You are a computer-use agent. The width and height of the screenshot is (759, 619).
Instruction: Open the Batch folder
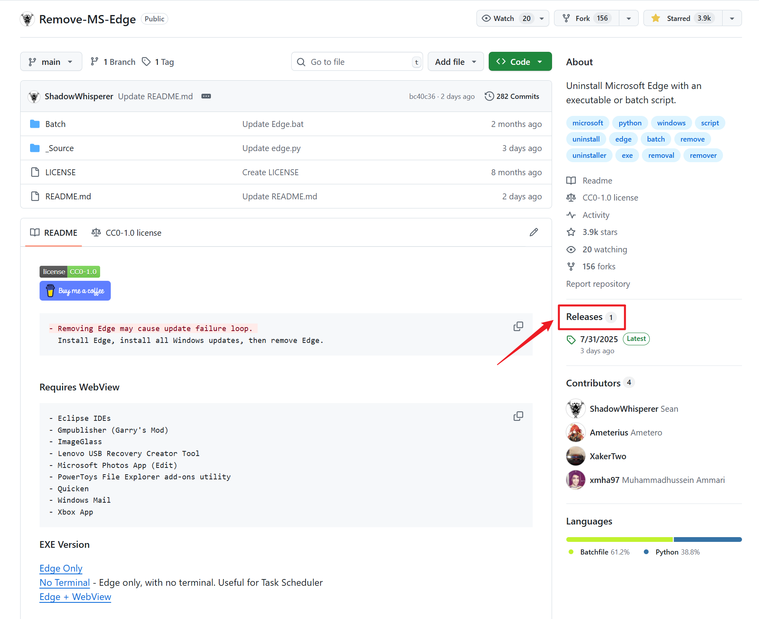point(55,124)
